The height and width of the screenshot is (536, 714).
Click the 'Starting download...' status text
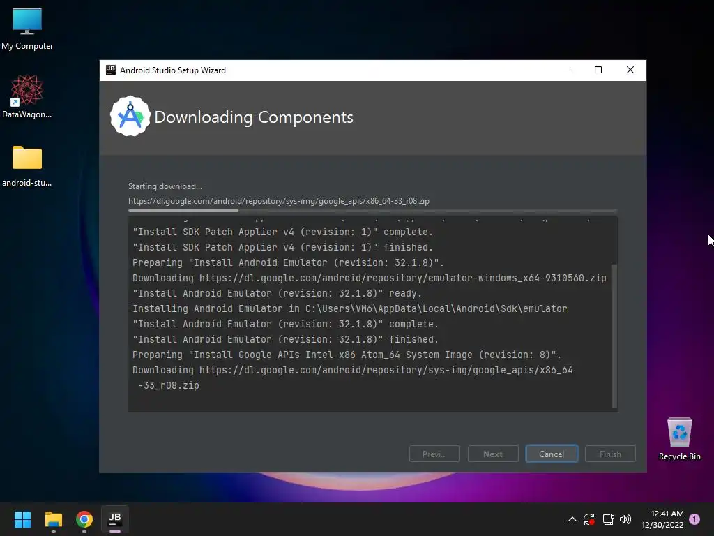coord(165,186)
